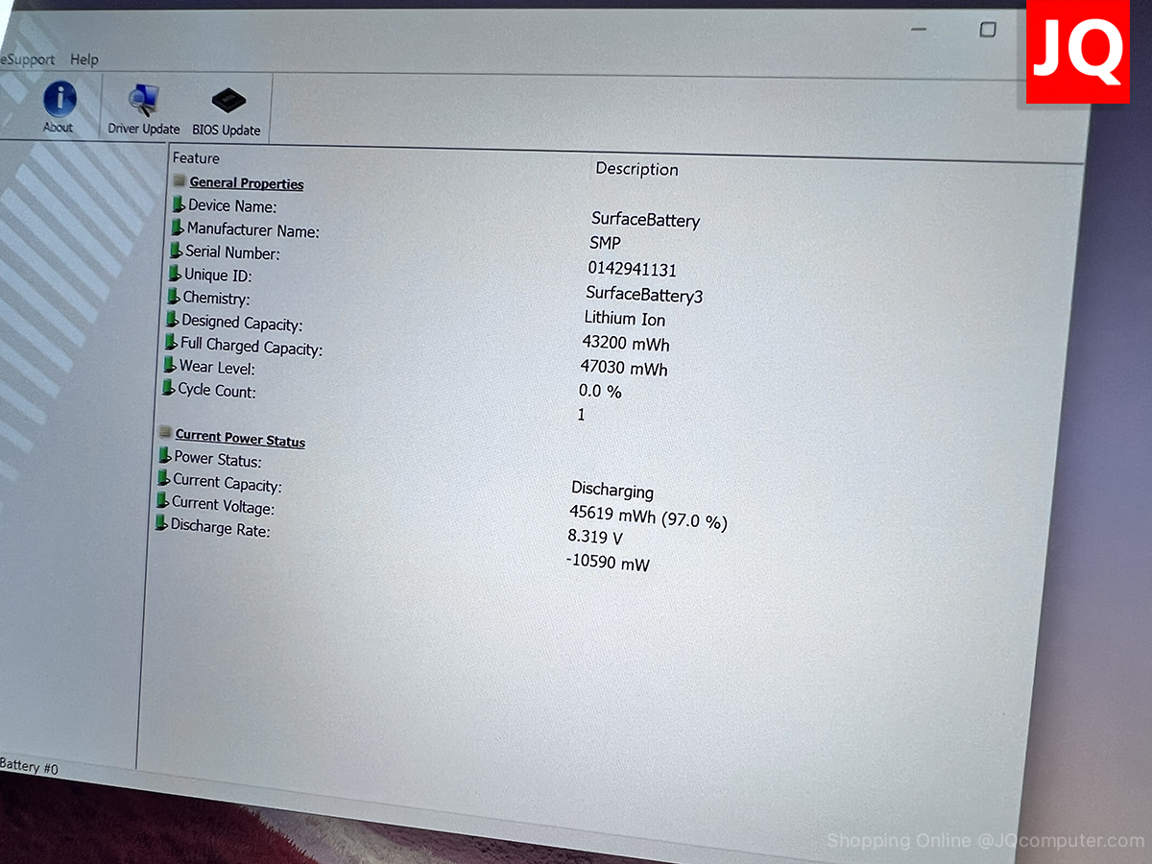Click the battery icon beside Cycle Count
This screenshot has width=1152, height=864.
(169, 388)
